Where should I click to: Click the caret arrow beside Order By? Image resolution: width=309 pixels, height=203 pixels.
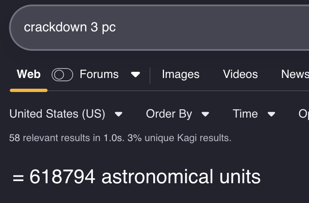tap(205, 114)
